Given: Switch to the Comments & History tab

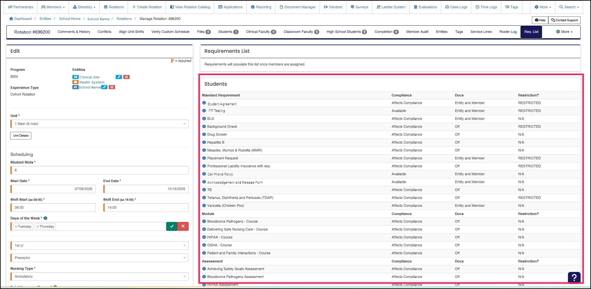Looking at the screenshot, I should (74, 32).
